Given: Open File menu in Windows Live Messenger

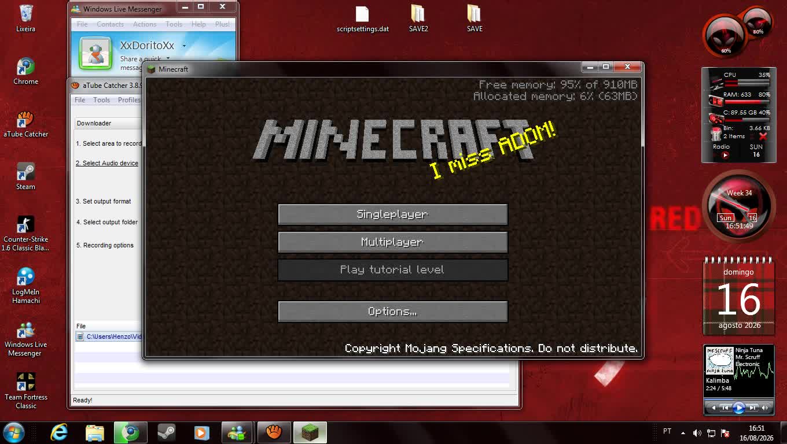Looking at the screenshot, I should click(82, 24).
